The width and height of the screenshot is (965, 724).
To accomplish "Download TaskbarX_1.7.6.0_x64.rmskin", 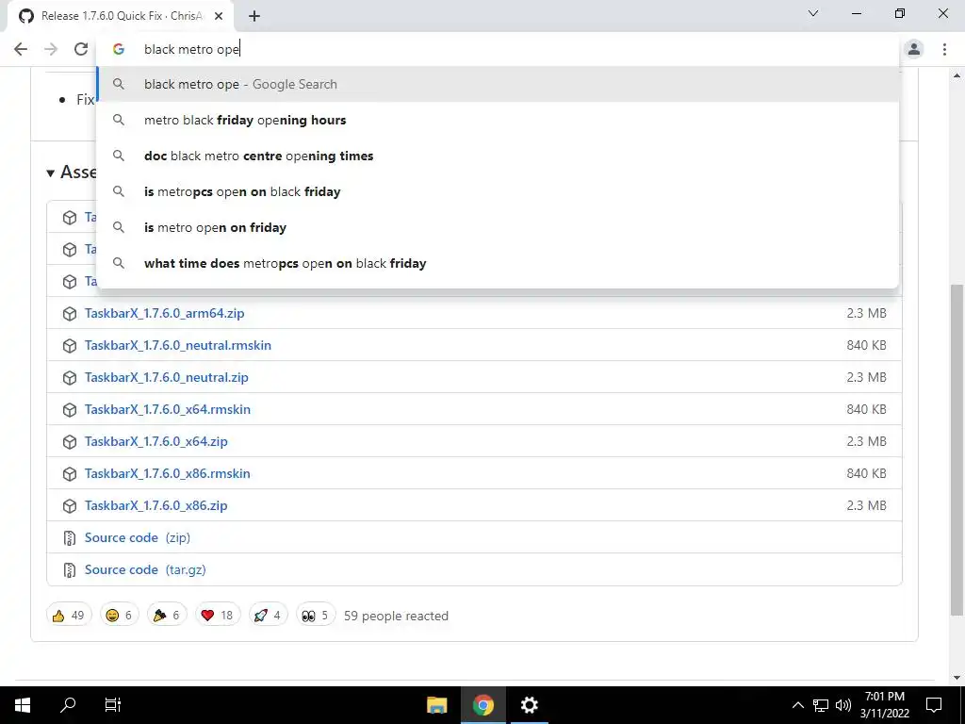I will tap(168, 409).
